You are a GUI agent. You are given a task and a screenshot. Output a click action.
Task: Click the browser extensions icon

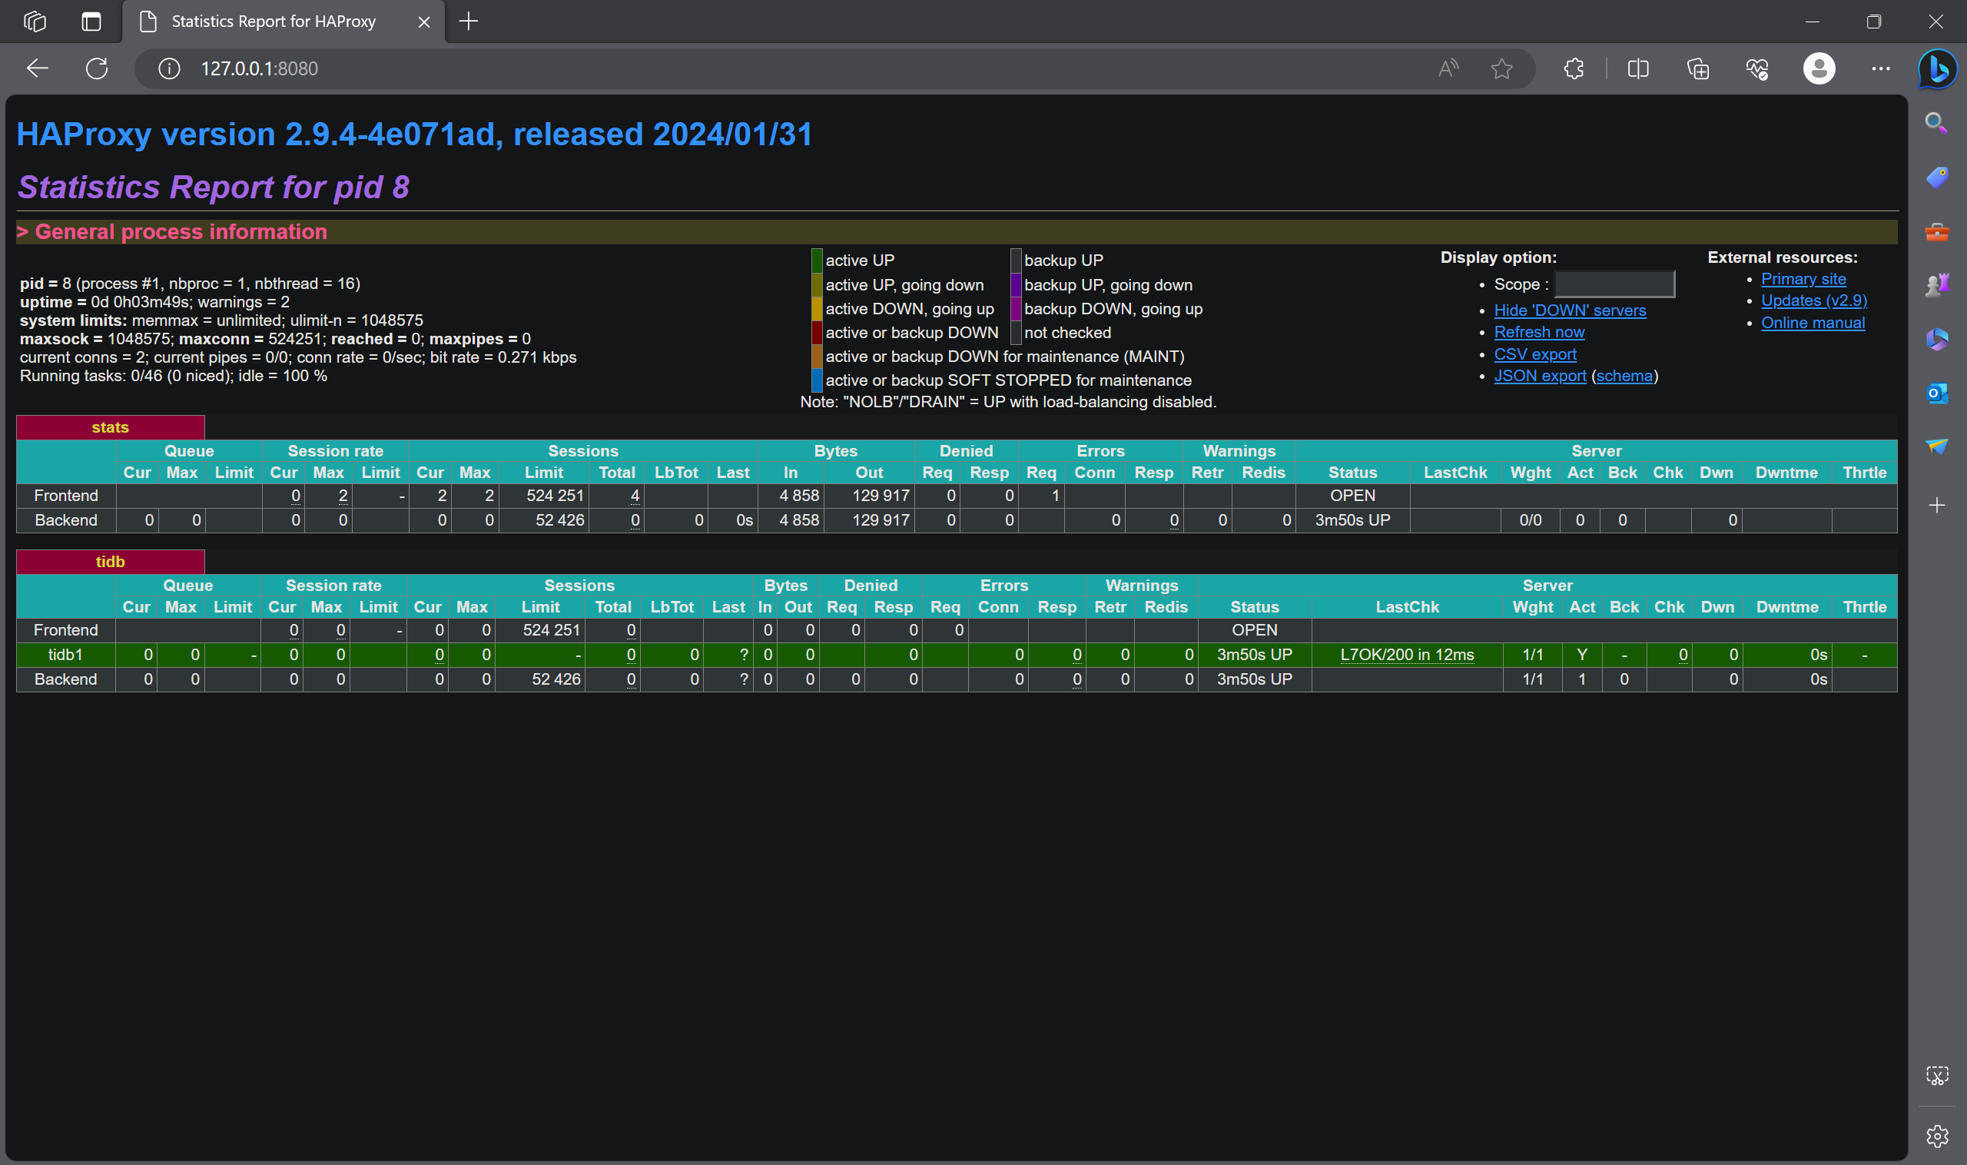[1574, 68]
